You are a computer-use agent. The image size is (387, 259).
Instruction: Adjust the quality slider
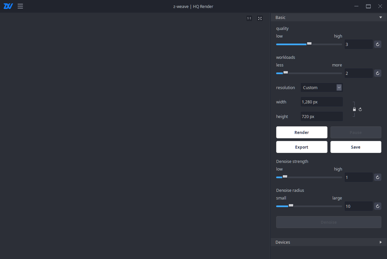pos(309,44)
